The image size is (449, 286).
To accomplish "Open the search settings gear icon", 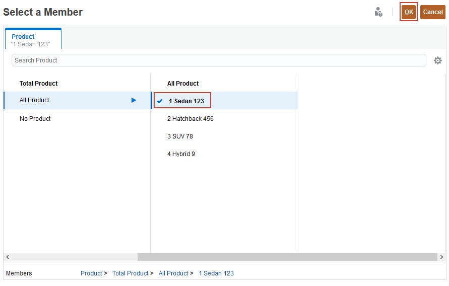I will pyautogui.click(x=437, y=60).
